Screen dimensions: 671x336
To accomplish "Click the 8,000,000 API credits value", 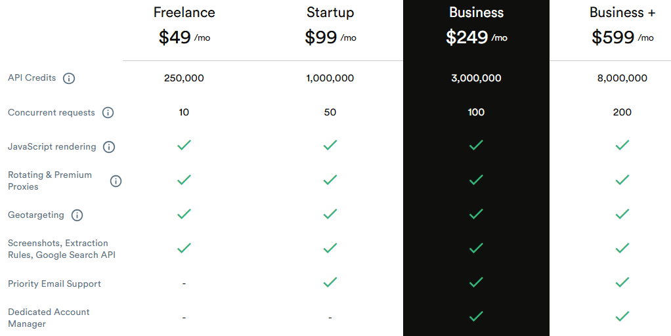I will (622, 78).
